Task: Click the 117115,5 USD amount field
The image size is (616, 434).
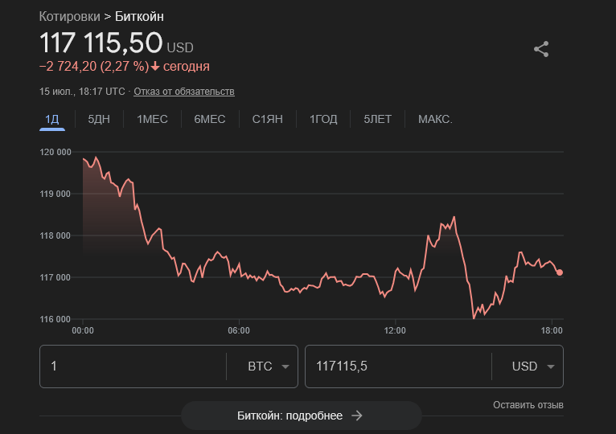Action: [398, 366]
